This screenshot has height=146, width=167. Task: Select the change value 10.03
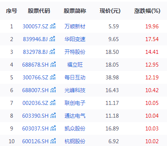(152, 128)
